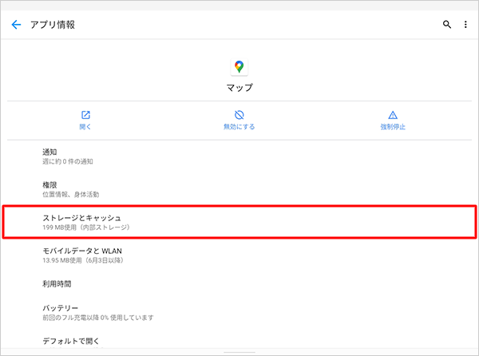
Task: Open search with the magnifier icon
Action: coord(447,25)
